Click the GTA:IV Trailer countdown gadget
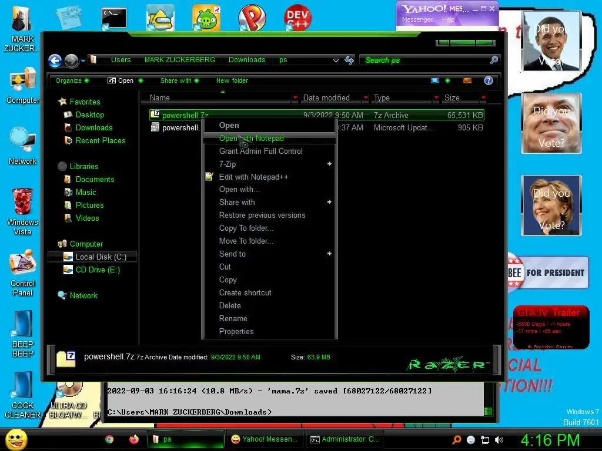Image resolution: width=602 pixels, height=451 pixels. 551,328
